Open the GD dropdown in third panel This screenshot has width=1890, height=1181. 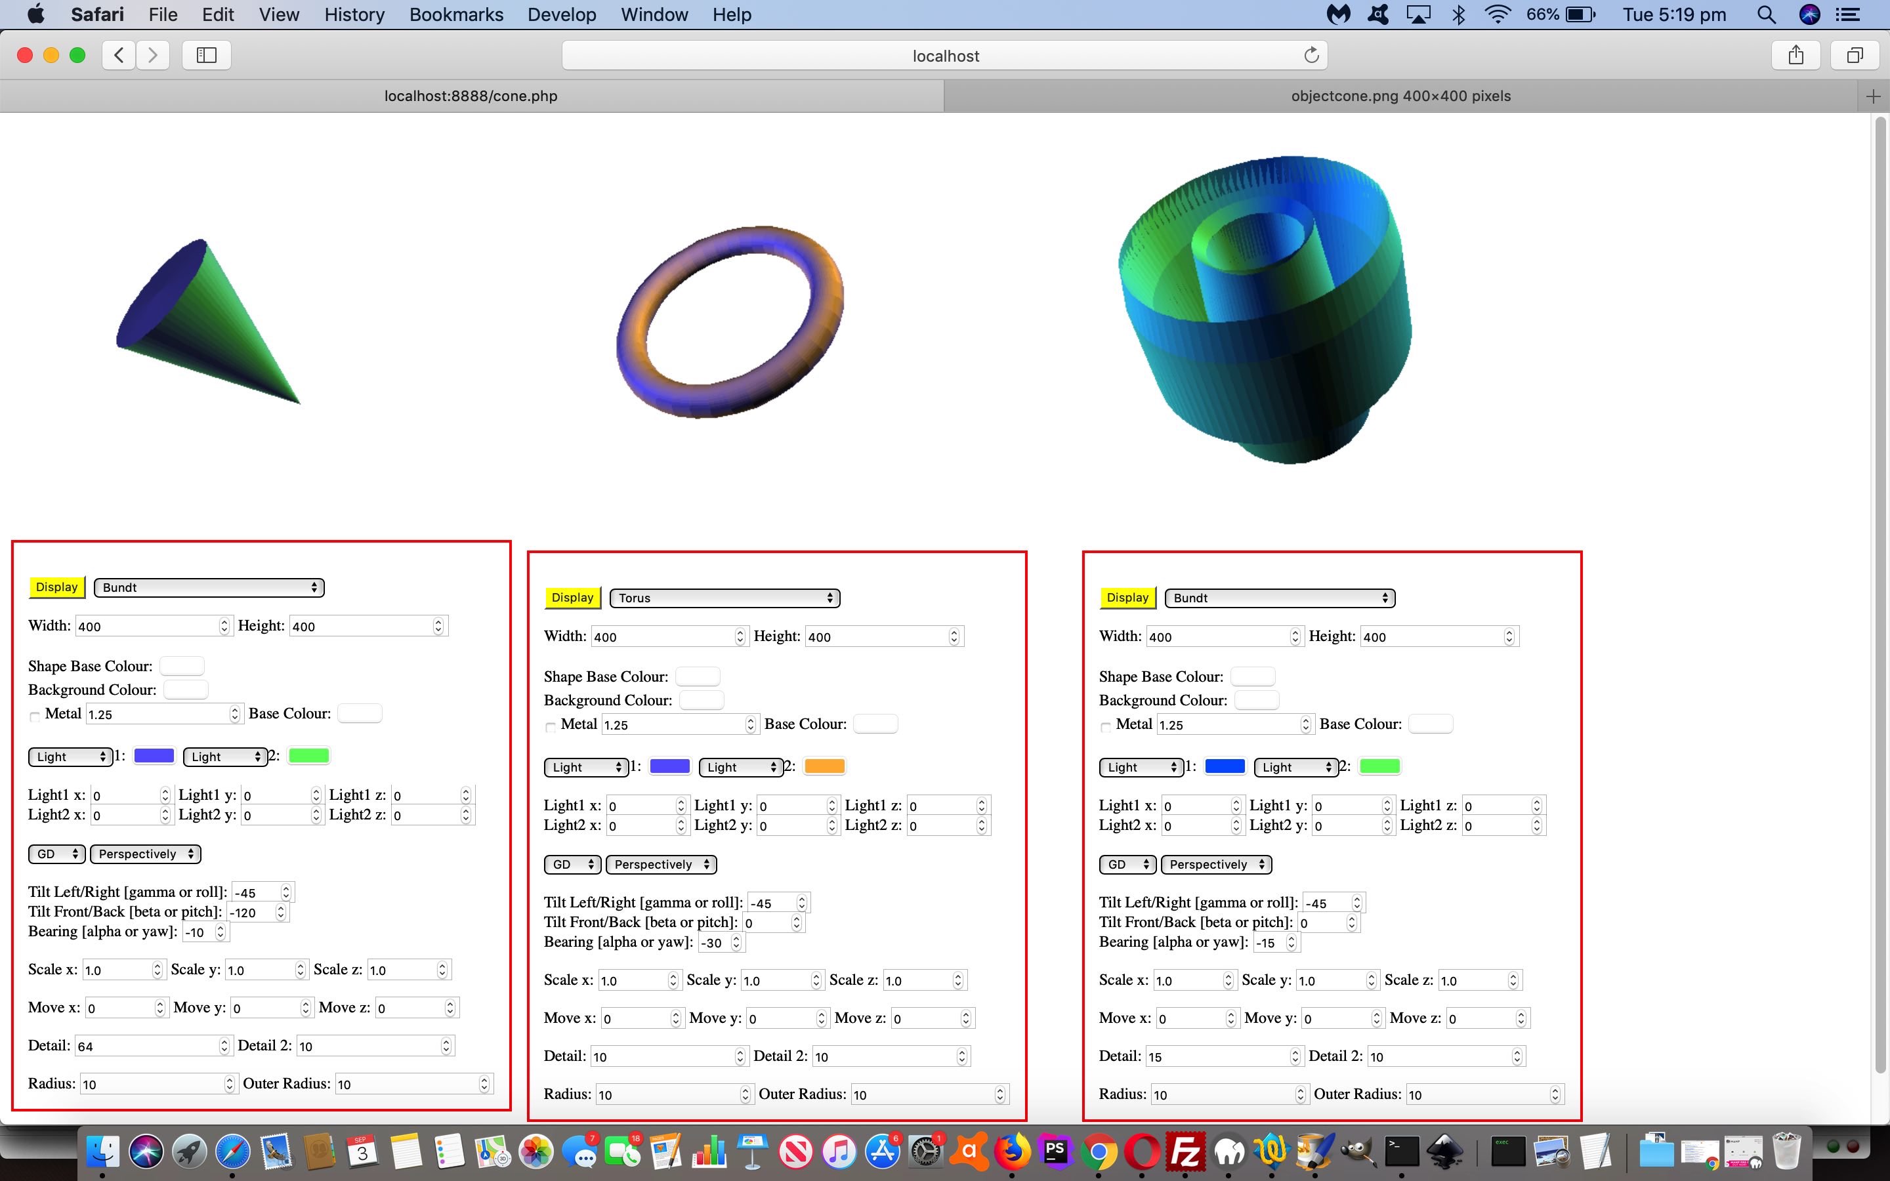point(1127,865)
